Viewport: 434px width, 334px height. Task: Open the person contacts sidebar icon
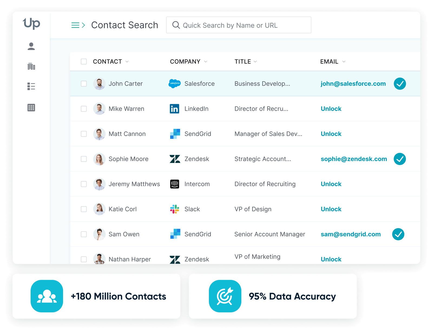31,46
